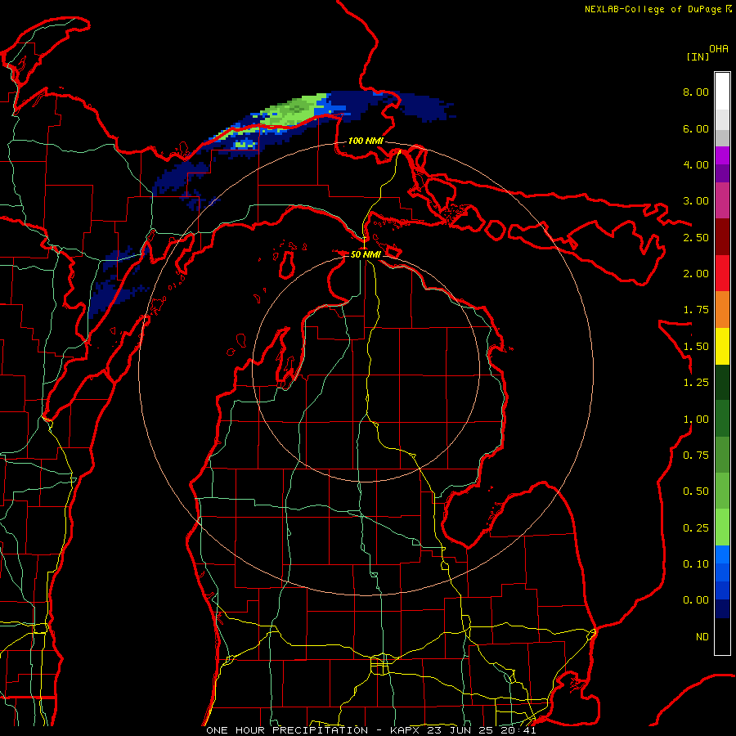
Task: Select the KAPX station identifier
Action: point(406,730)
